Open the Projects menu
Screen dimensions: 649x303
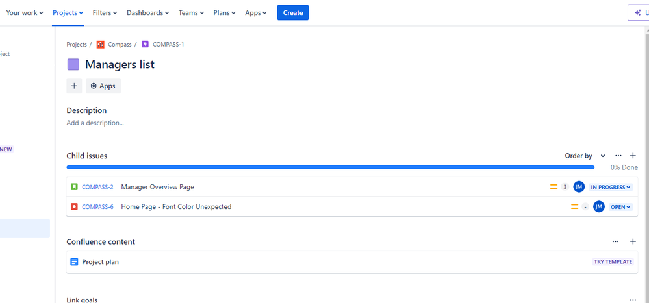68,13
